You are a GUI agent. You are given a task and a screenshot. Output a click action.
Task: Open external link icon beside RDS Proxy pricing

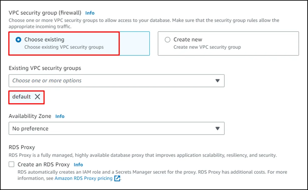(117, 178)
